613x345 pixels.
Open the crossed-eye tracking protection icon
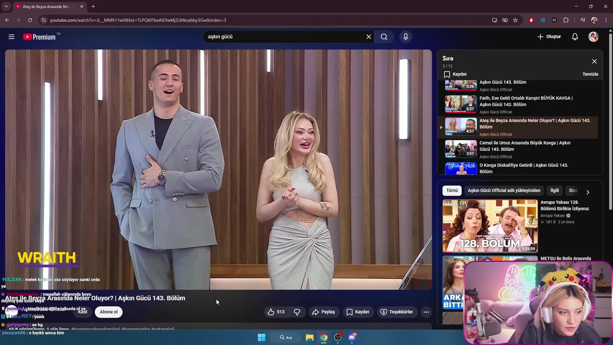coord(505,20)
